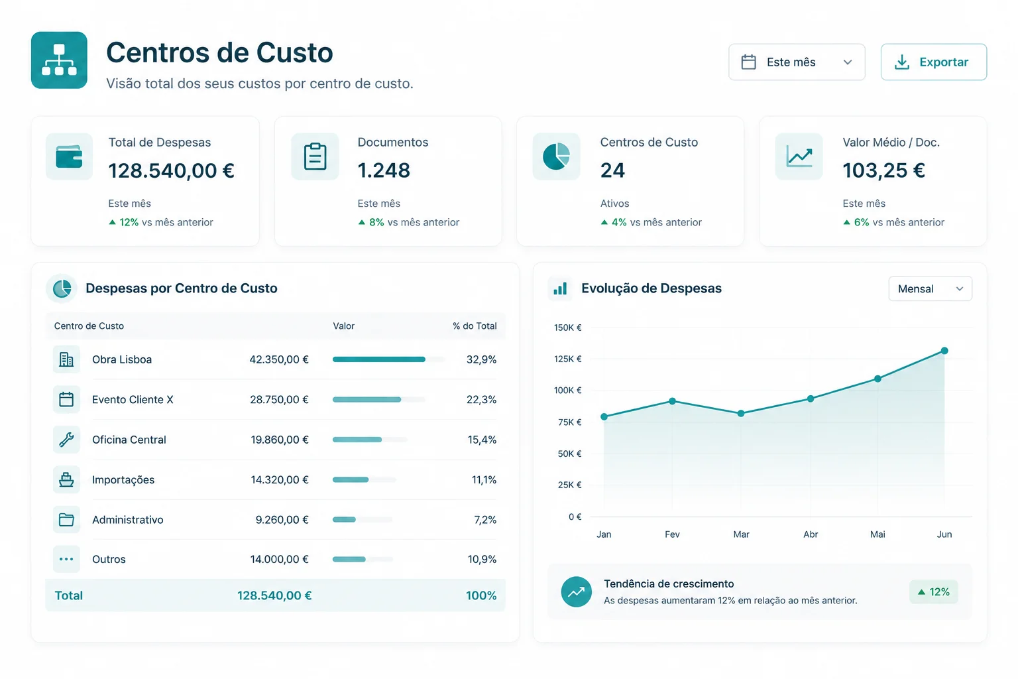Click the Mar data point on the chart
Image resolution: width=1018 pixels, height=679 pixels.
[x=741, y=413]
